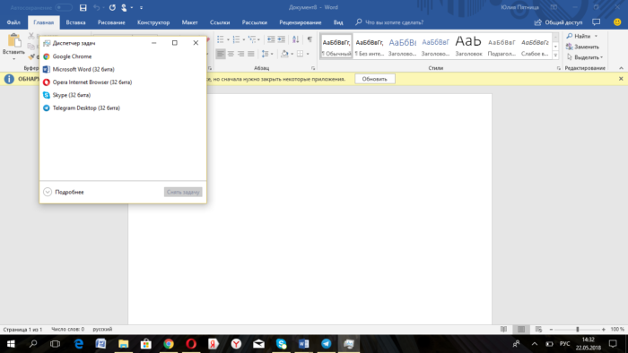Viewport: 628px width, 353px height.
Task: Open the Borders dropdown arrow
Action: [x=308, y=54]
